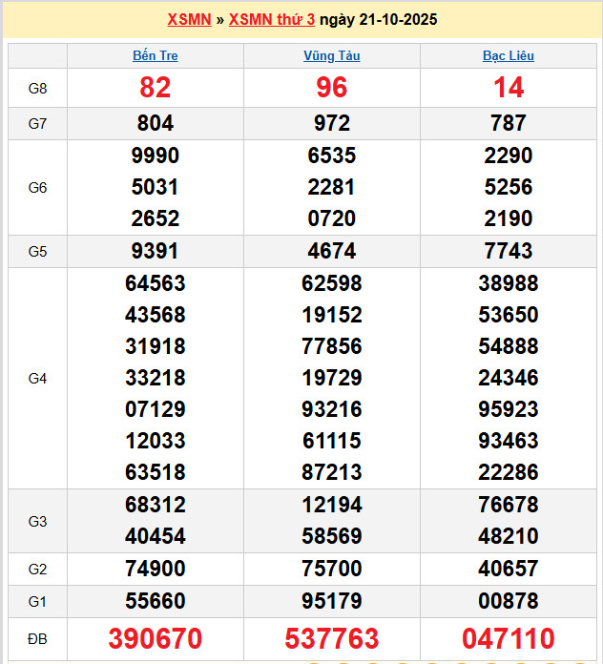603x664 pixels.
Task: Select Bạc Liêu special prize 047110
Action: tap(509, 638)
